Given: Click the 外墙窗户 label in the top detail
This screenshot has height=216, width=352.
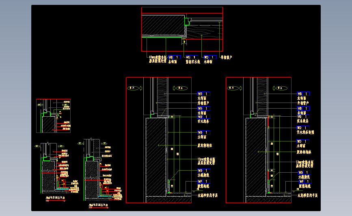Looking at the screenshot, I should (226, 58).
